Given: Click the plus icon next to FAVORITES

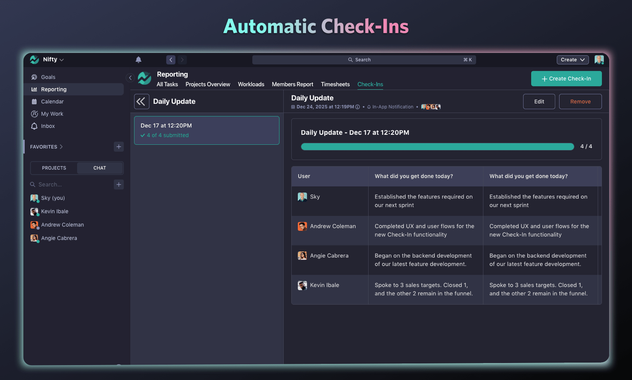Looking at the screenshot, I should (119, 146).
